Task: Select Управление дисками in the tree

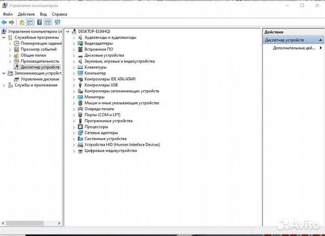Action: point(40,79)
